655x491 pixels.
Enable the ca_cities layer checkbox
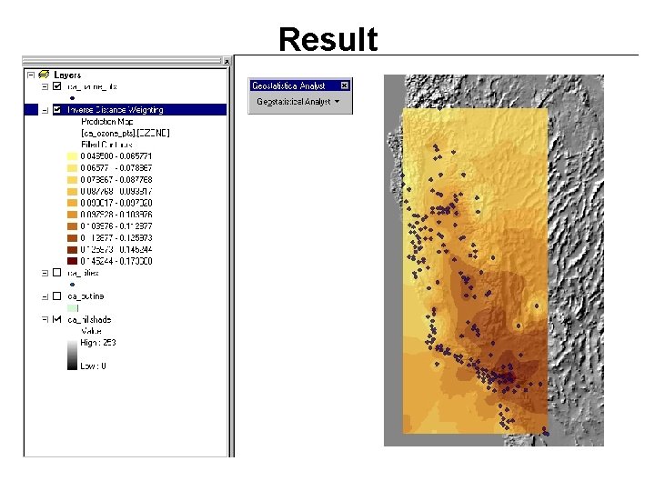click(x=57, y=273)
